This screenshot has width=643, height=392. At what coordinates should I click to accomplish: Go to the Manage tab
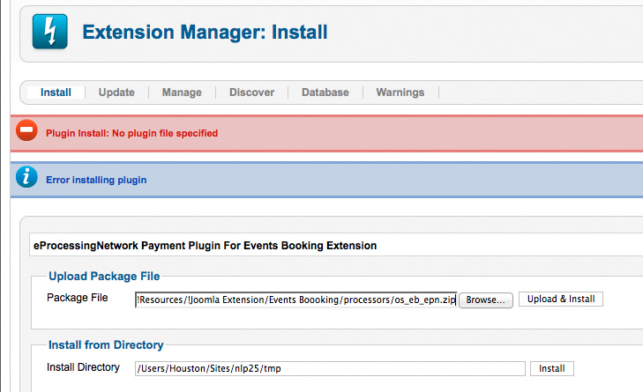point(182,92)
